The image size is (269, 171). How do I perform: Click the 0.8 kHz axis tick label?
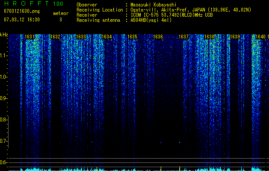(3, 120)
